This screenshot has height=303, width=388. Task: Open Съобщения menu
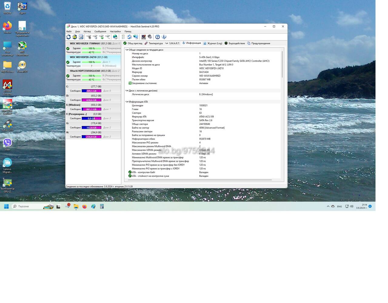(x=100, y=32)
